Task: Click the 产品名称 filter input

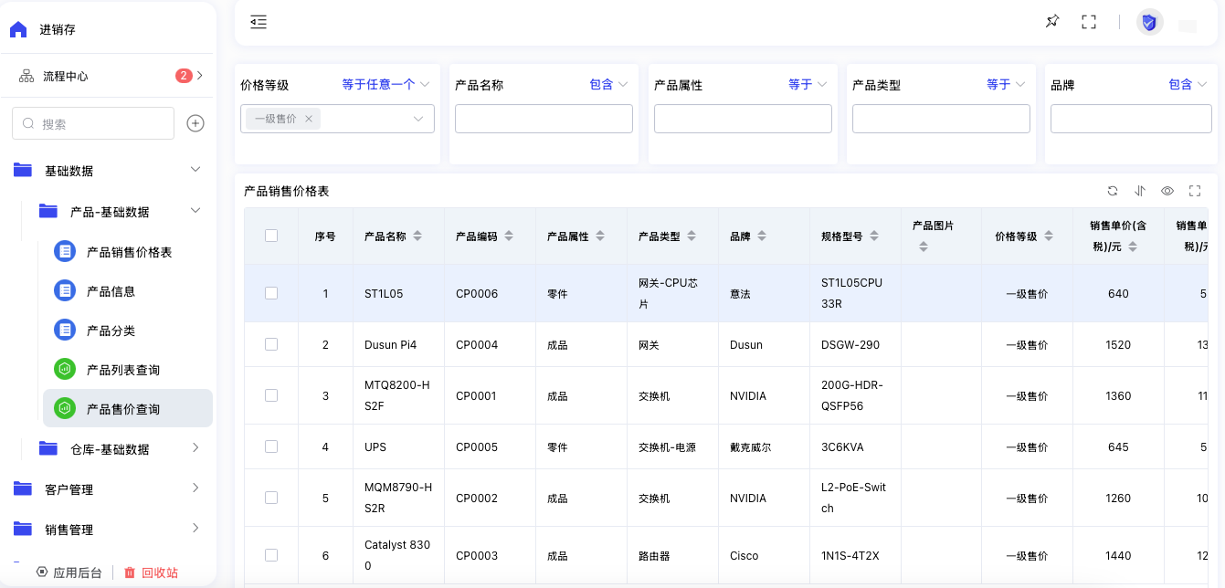Action: (544, 119)
